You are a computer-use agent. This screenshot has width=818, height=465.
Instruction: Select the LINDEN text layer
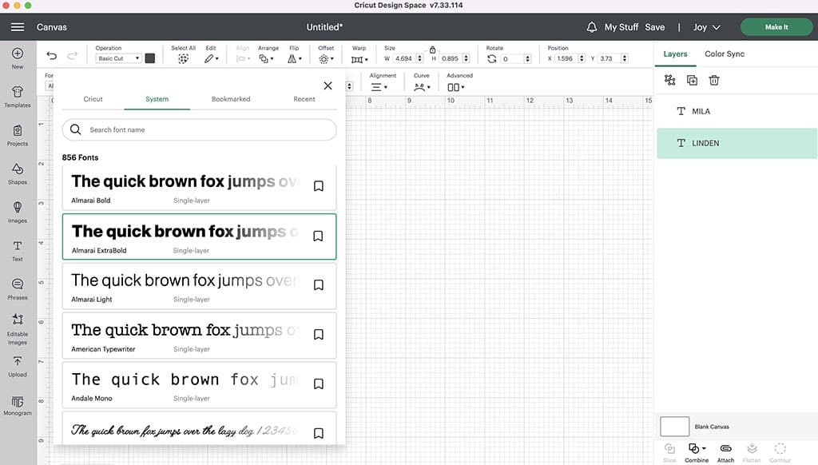click(x=737, y=143)
